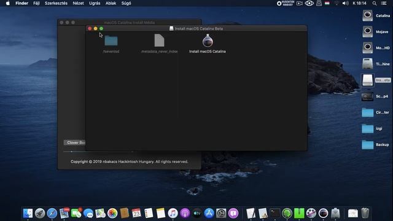Open Reminders in the Dock

(149, 213)
